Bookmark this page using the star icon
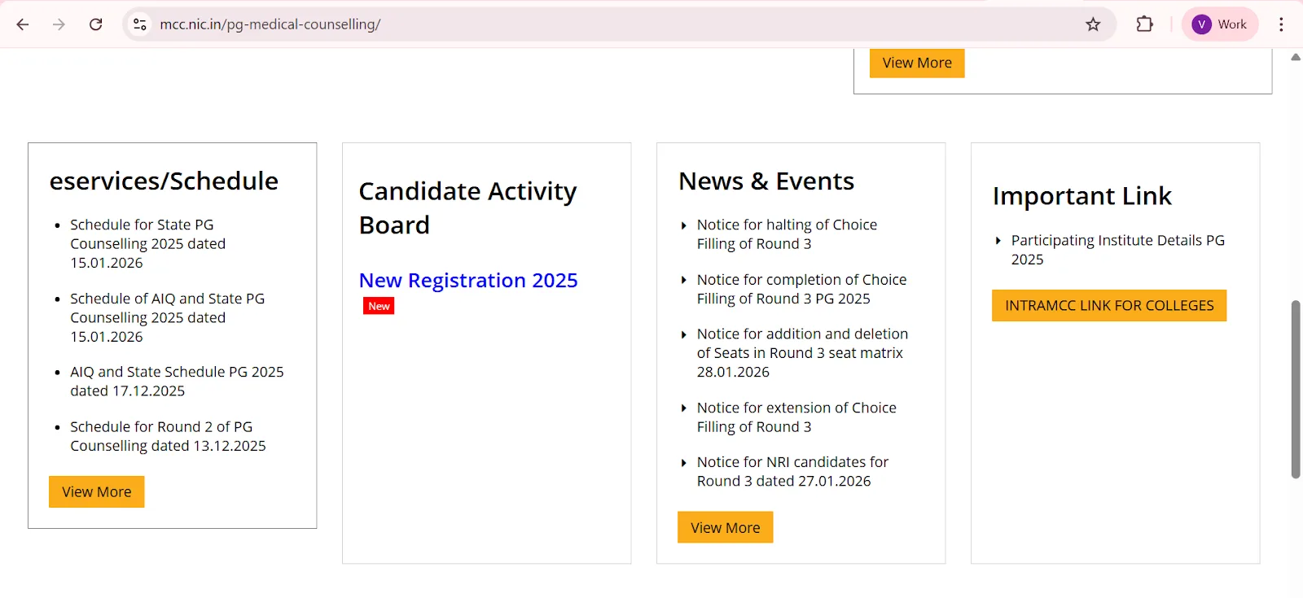 [x=1093, y=24]
